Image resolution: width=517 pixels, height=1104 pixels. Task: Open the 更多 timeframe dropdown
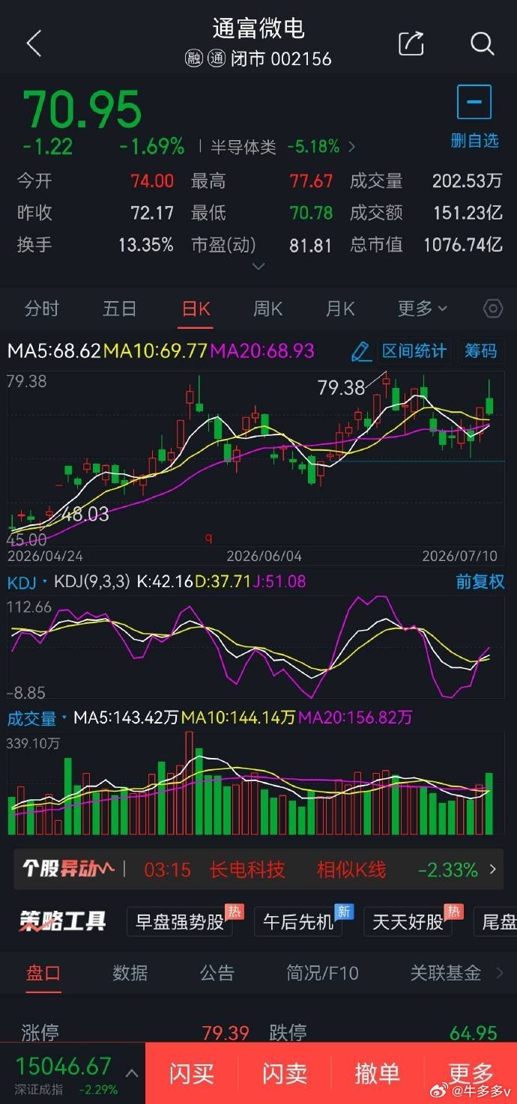pyautogui.click(x=422, y=309)
